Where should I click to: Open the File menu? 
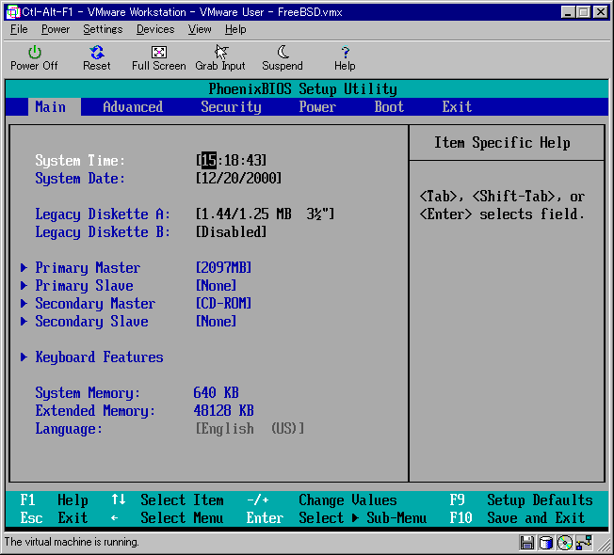[x=19, y=29]
